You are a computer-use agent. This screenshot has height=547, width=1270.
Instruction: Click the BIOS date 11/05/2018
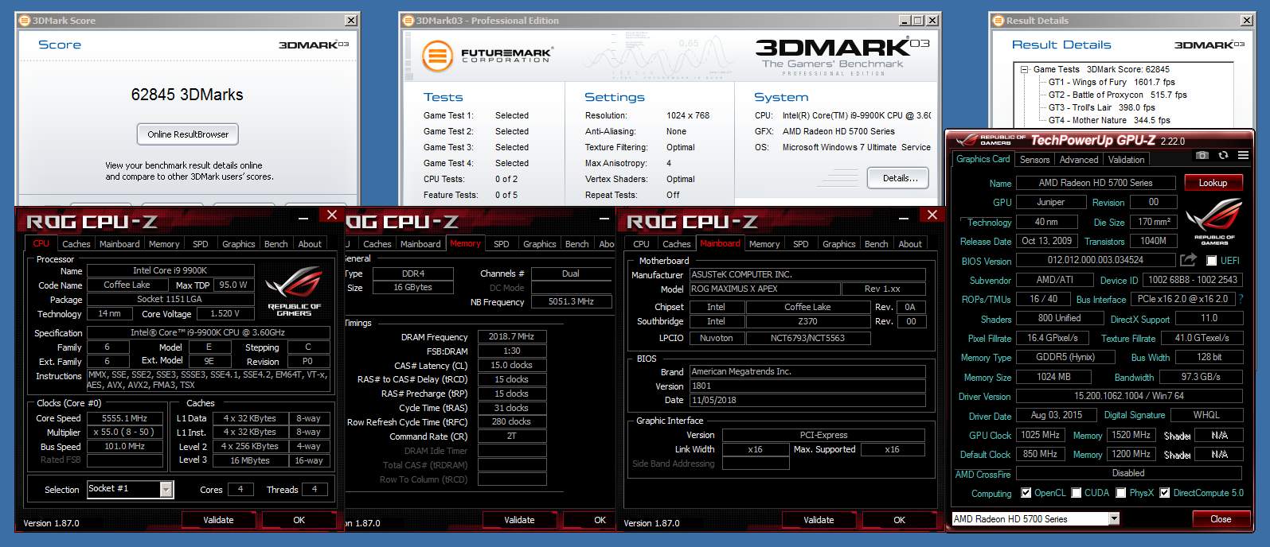click(807, 401)
